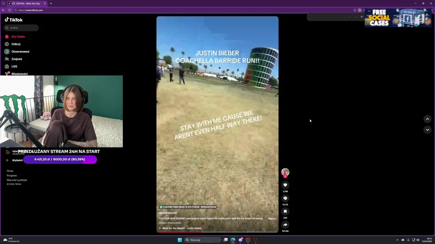Like the video with the heart icon
The image size is (435, 244).
point(285,185)
